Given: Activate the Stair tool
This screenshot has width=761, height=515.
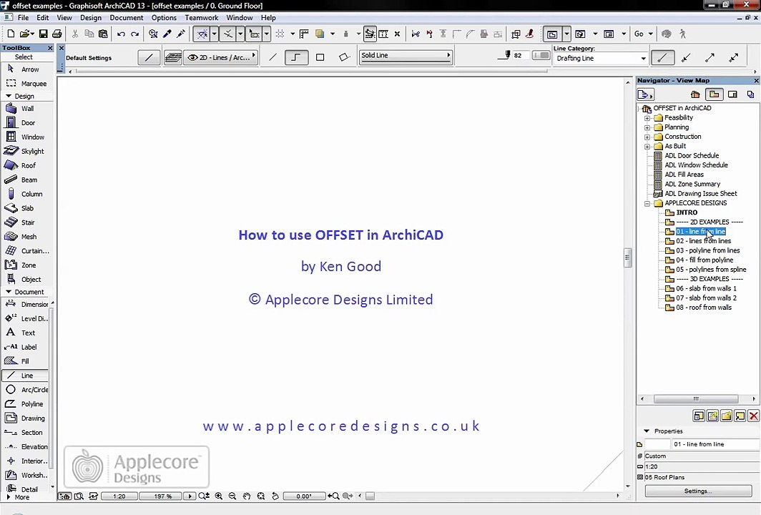Looking at the screenshot, I should tap(26, 222).
